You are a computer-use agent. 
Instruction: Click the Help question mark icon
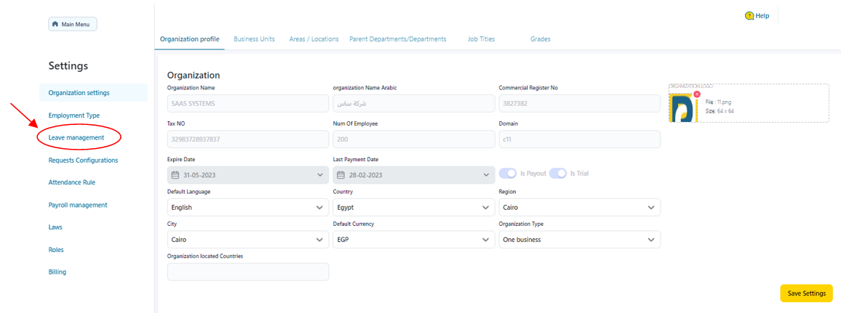(749, 16)
